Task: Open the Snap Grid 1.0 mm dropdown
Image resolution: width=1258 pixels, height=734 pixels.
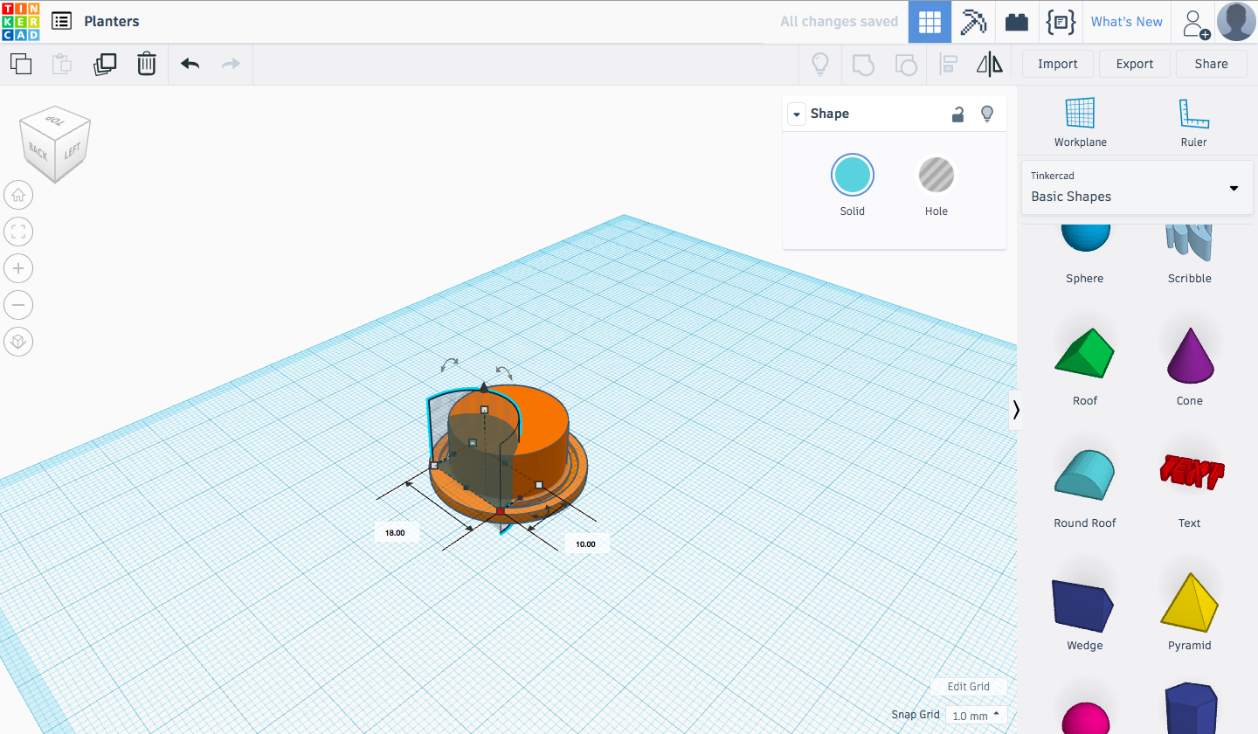Action: click(x=976, y=716)
